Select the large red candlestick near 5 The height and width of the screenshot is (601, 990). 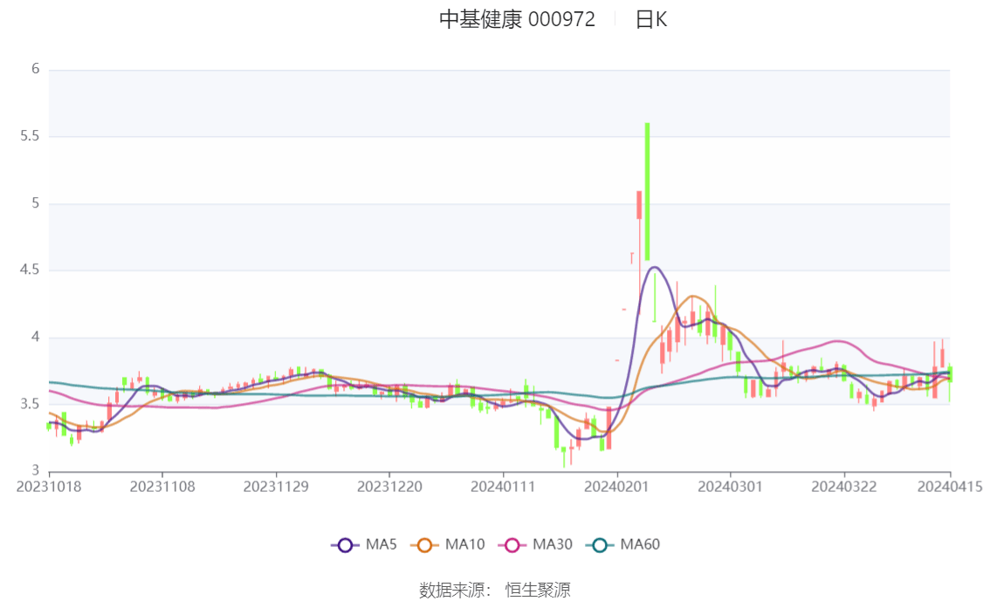[639, 205]
